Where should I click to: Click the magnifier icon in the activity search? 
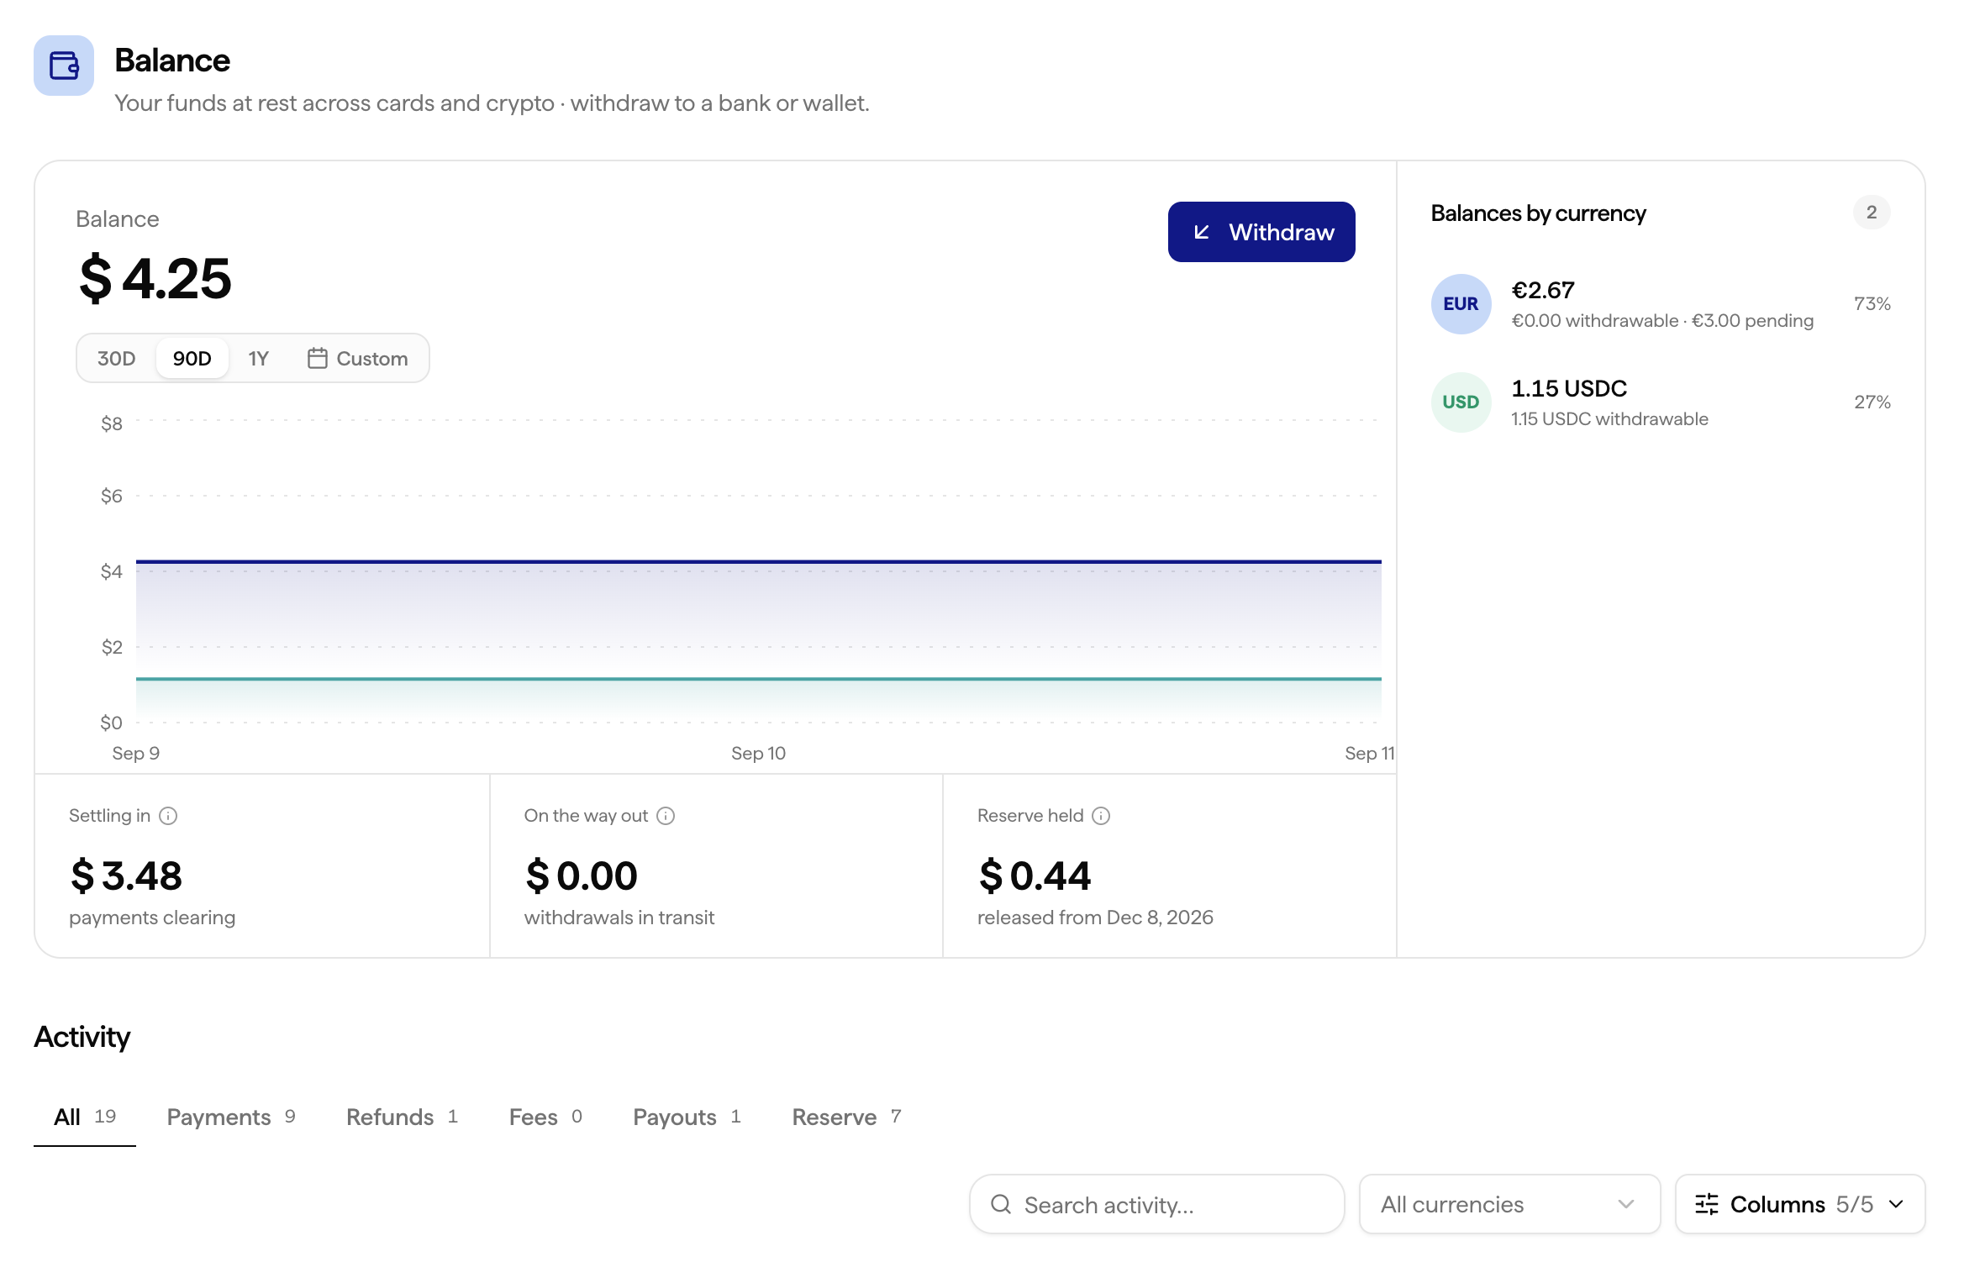tap(1000, 1204)
